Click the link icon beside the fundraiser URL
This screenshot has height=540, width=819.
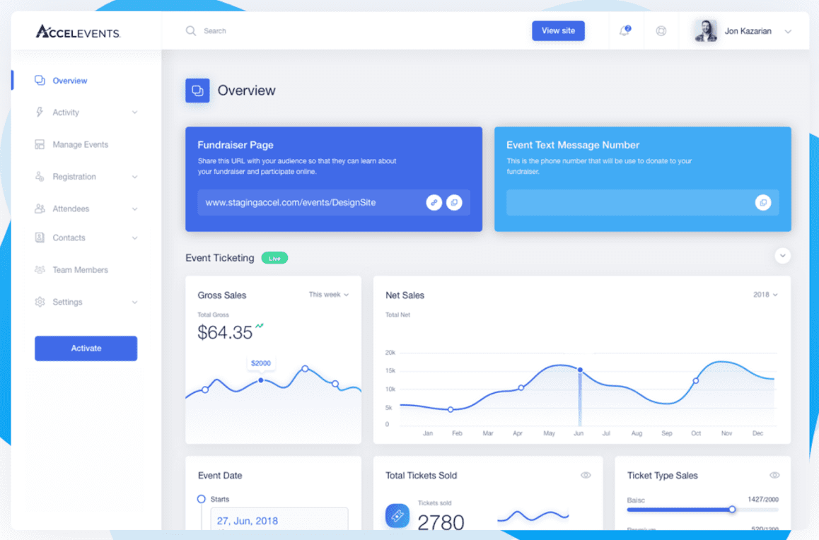point(434,202)
